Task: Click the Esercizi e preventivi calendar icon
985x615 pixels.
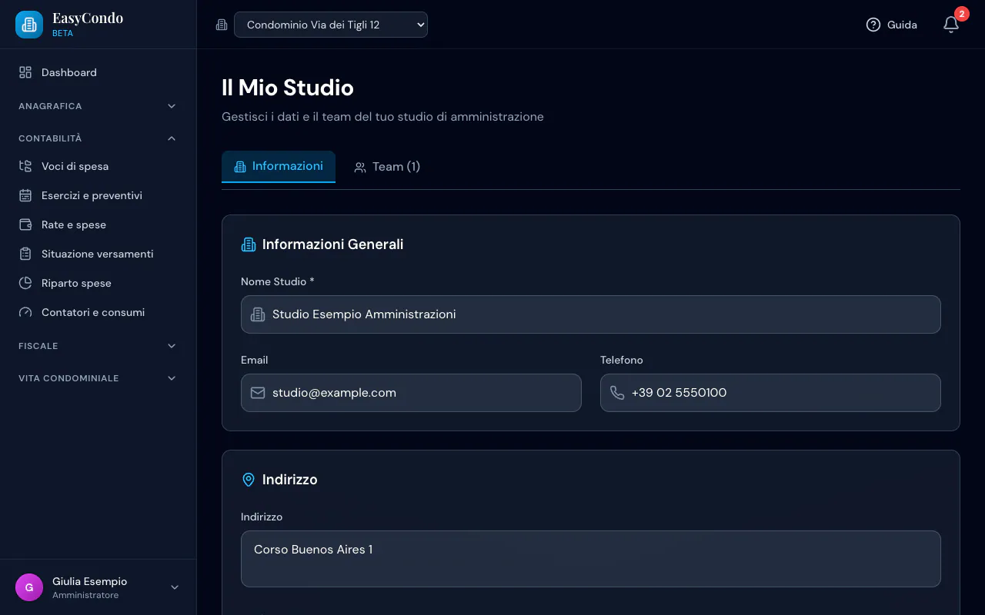Action: click(x=25, y=195)
